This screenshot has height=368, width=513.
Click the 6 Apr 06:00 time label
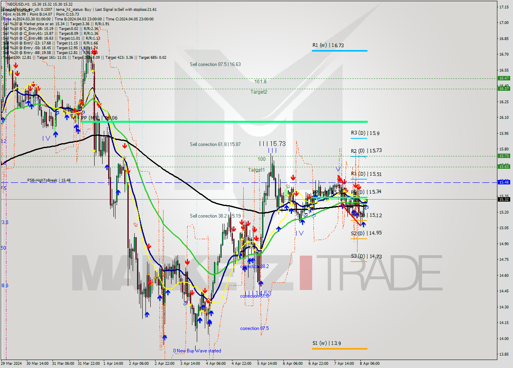(293, 364)
